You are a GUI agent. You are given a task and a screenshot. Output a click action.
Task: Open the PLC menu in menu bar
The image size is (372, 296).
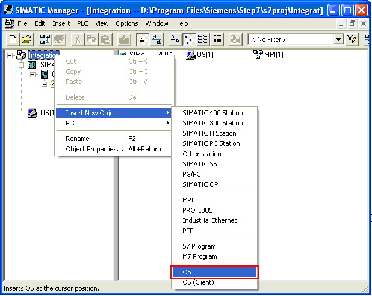pos(82,23)
